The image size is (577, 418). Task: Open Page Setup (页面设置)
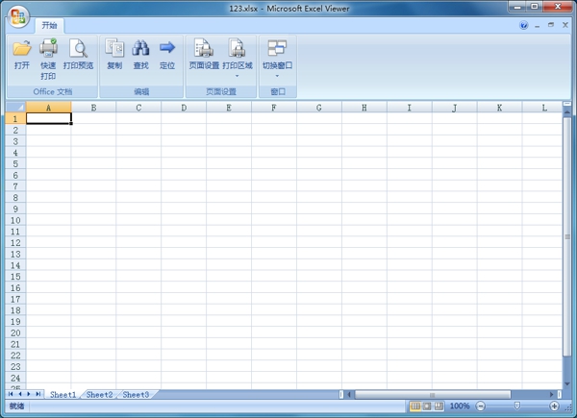203,48
